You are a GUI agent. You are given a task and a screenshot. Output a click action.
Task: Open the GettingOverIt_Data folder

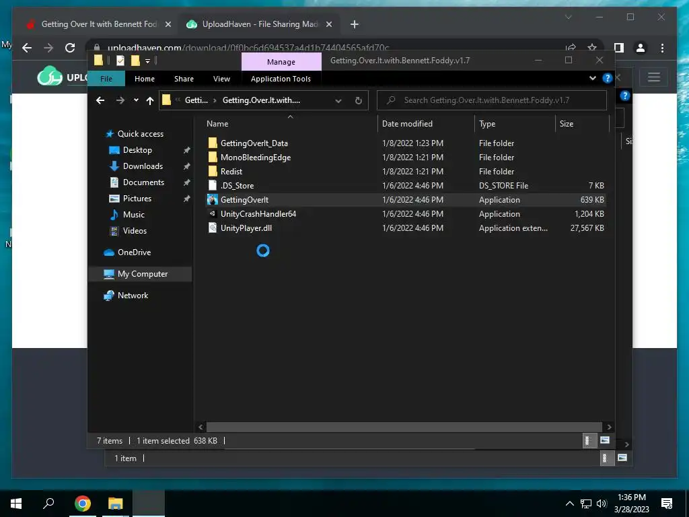pos(254,143)
